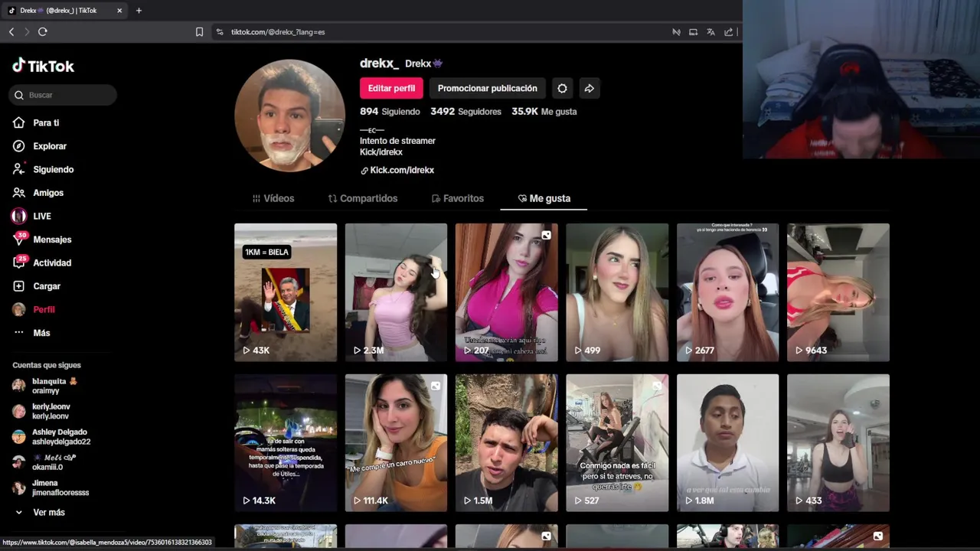Close the Drekx TikTok tab
The width and height of the screenshot is (980, 551).
tap(119, 11)
